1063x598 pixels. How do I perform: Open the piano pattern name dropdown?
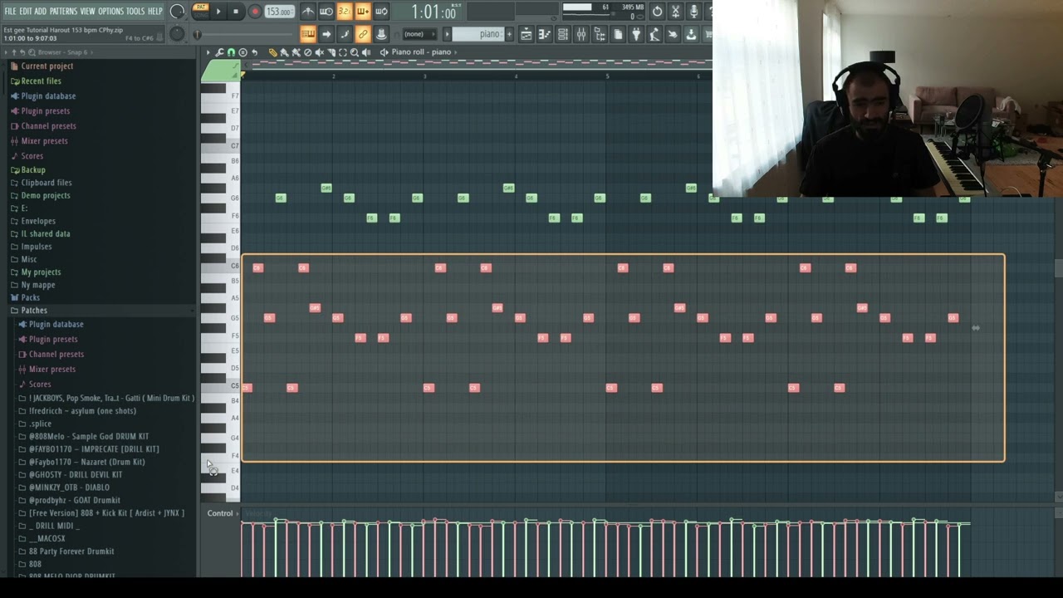click(479, 34)
